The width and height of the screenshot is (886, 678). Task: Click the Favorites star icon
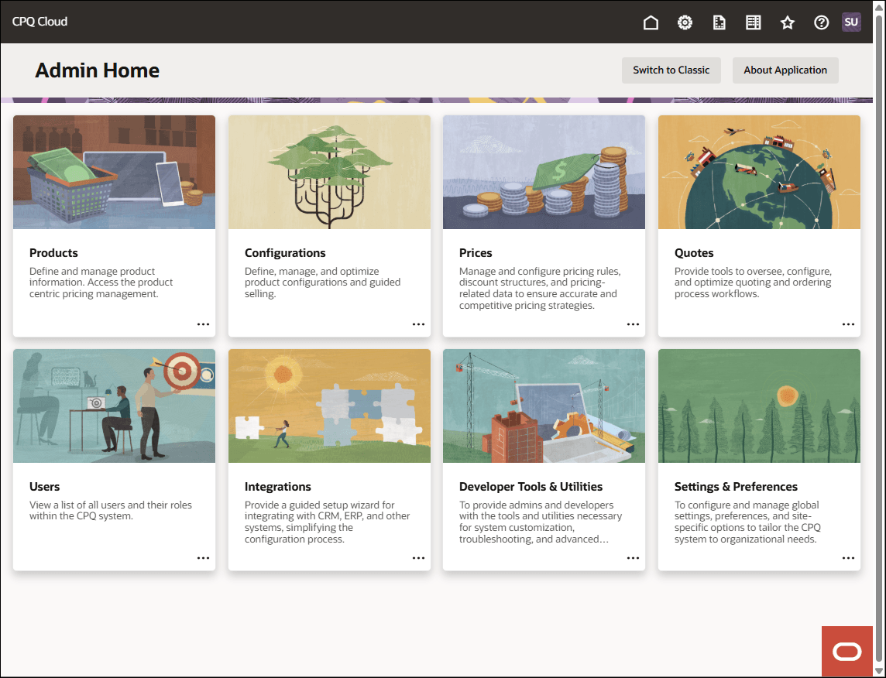click(788, 22)
